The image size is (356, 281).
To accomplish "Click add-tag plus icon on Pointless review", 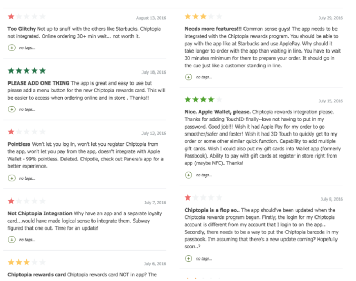I will (12, 178).
